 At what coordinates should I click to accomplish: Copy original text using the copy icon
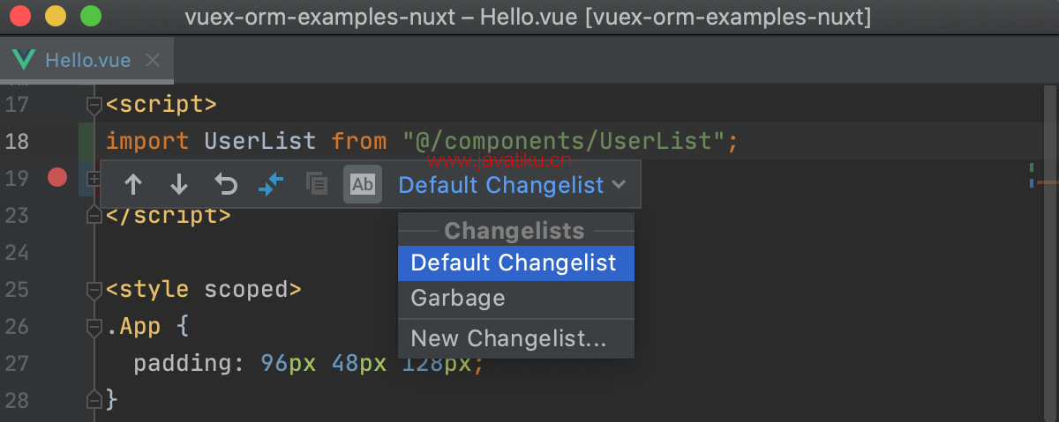click(x=316, y=184)
